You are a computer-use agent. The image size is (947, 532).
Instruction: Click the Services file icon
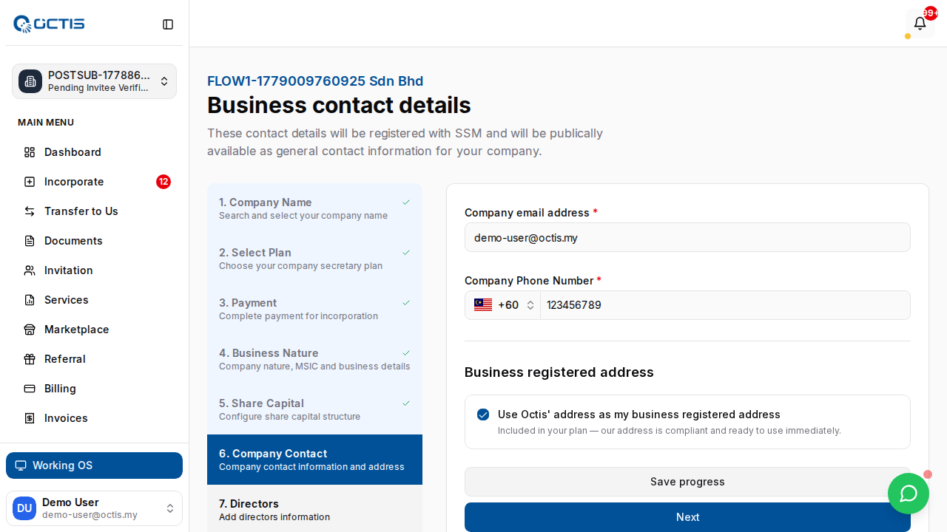click(30, 300)
